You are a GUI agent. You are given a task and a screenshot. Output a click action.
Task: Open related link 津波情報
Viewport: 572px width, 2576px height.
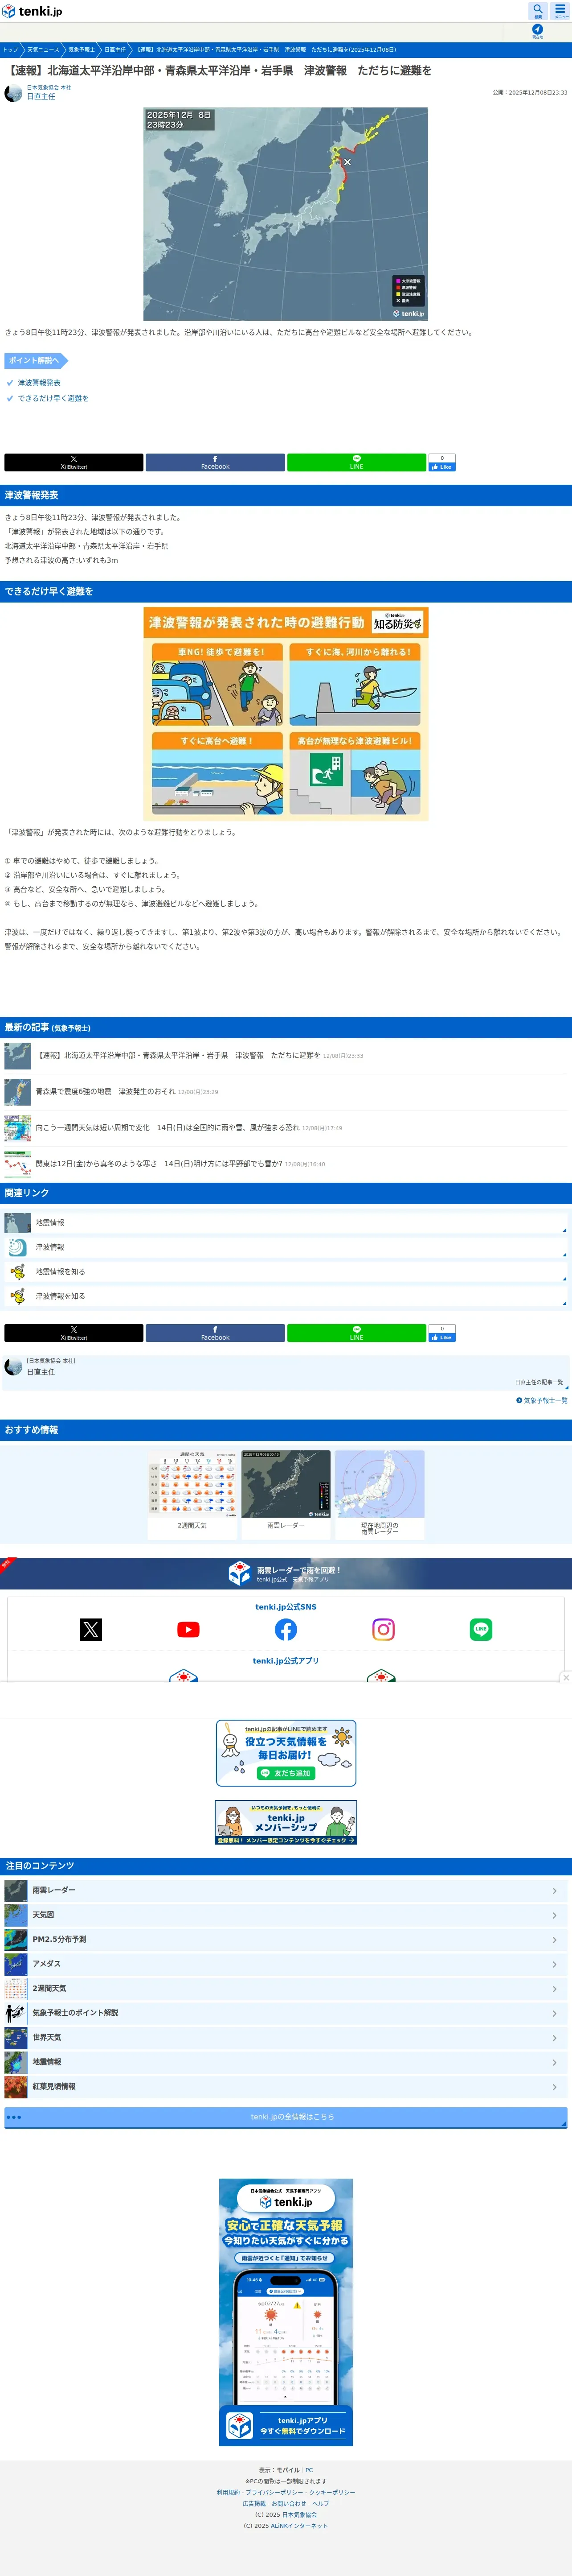coord(286,1247)
